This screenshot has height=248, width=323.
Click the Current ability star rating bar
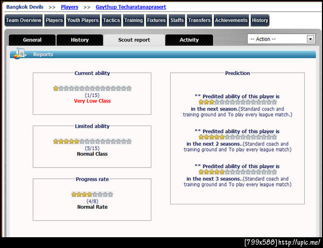[x=92, y=88]
